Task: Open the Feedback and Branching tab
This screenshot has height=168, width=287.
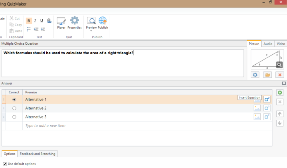Action: point(38,154)
